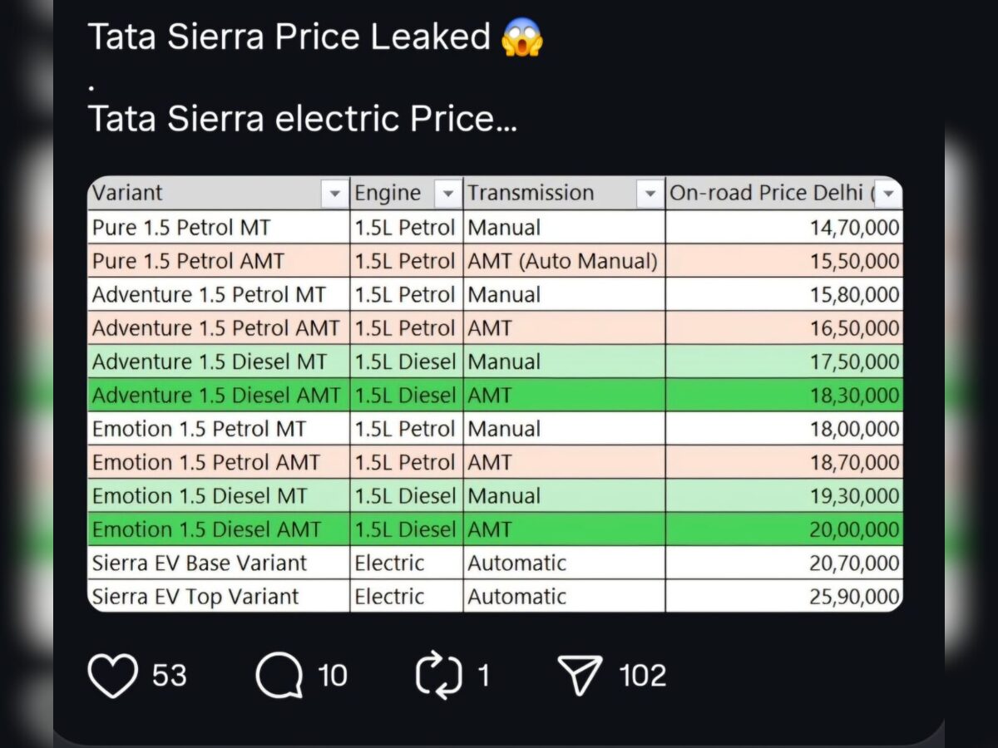
Task: Click the Emotion 1.5 Petrol AMT cell
Action: point(218,462)
